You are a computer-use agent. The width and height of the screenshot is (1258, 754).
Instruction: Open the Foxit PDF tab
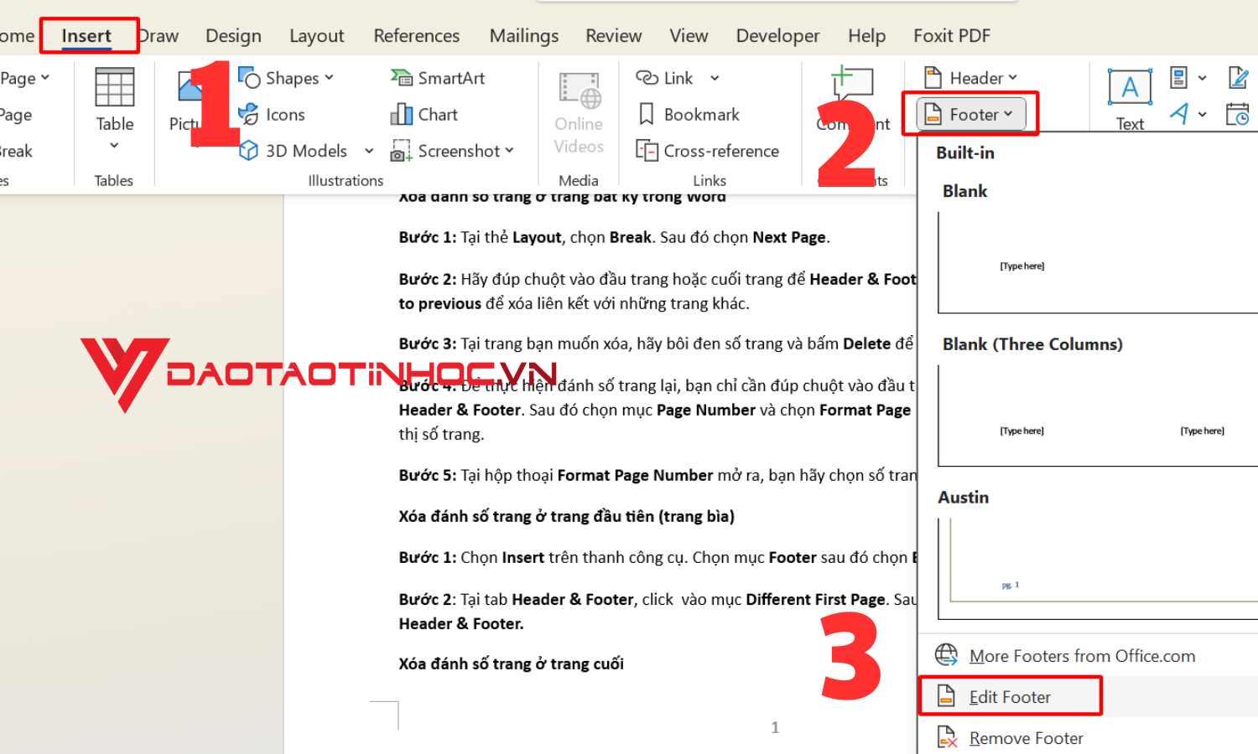click(x=952, y=36)
